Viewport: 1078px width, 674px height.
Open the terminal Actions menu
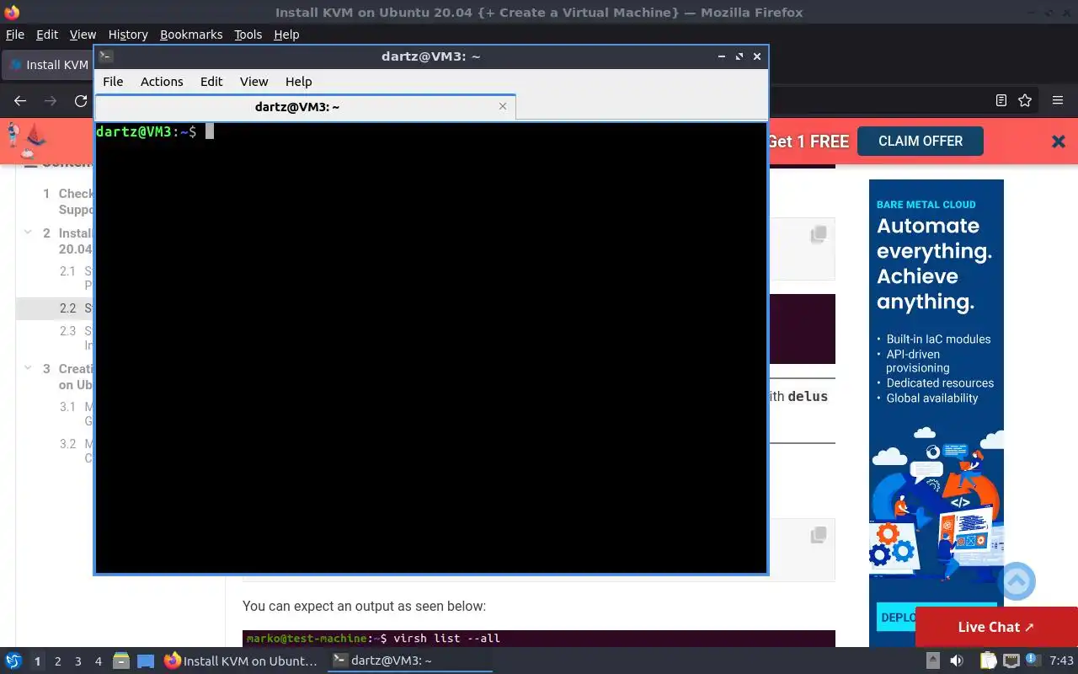(x=162, y=82)
